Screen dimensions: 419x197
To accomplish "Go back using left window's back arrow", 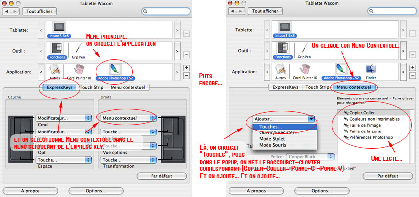I will tap(7, 11).
